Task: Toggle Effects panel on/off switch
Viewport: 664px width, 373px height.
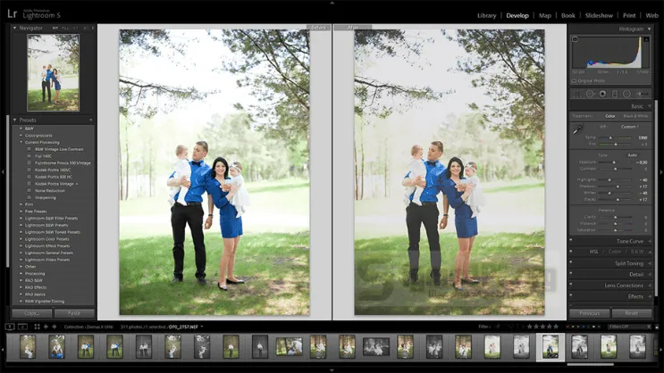Action: pos(571,295)
